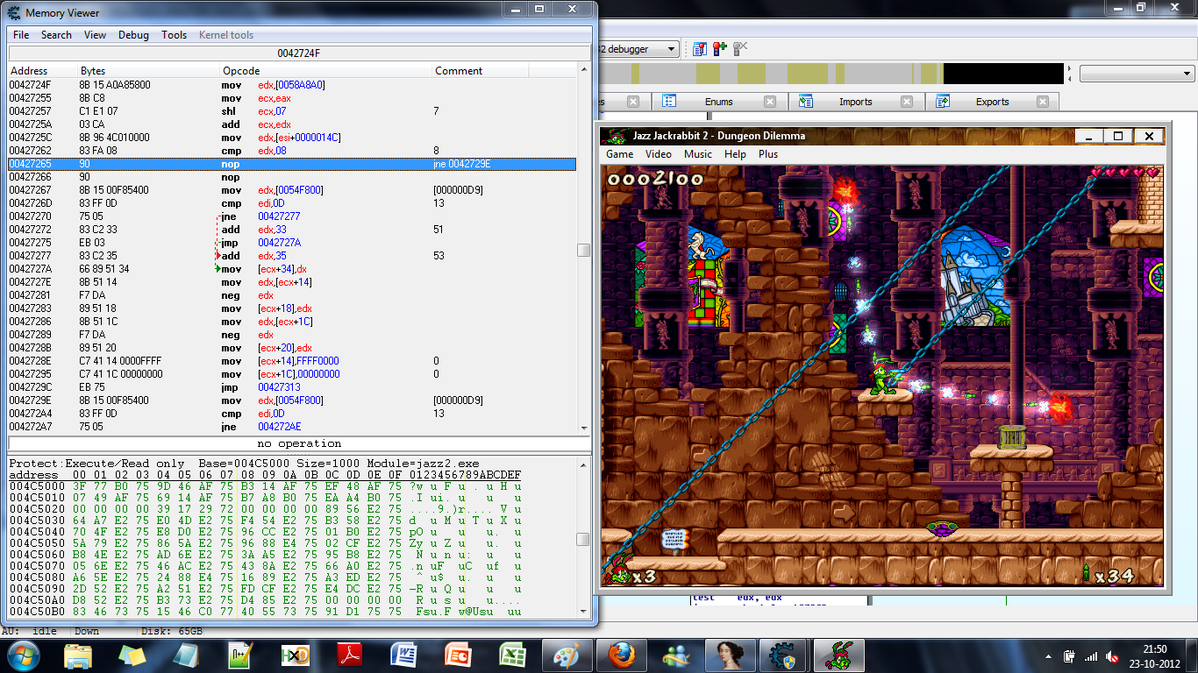Switch to Jazz Jackrabbit 2 on the taskbar
Screen dimensions: 1198x673
click(x=839, y=655)
